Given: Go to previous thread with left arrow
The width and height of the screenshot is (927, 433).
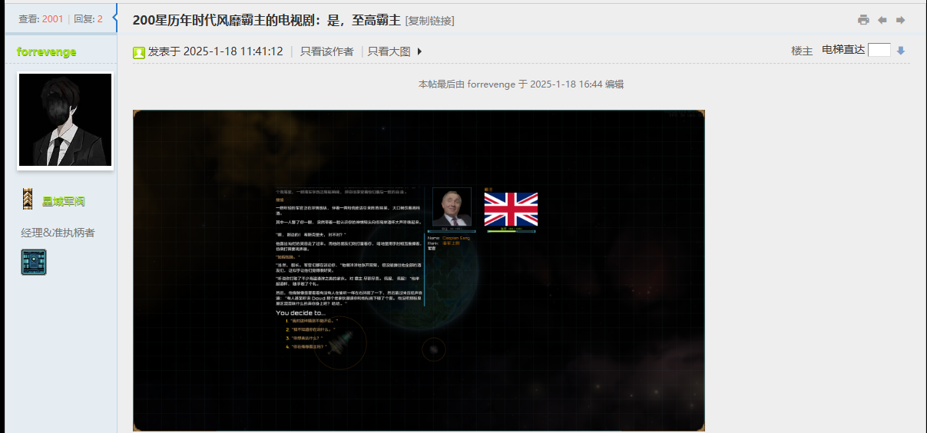Looking at the screenshot, I should (882, 20).
